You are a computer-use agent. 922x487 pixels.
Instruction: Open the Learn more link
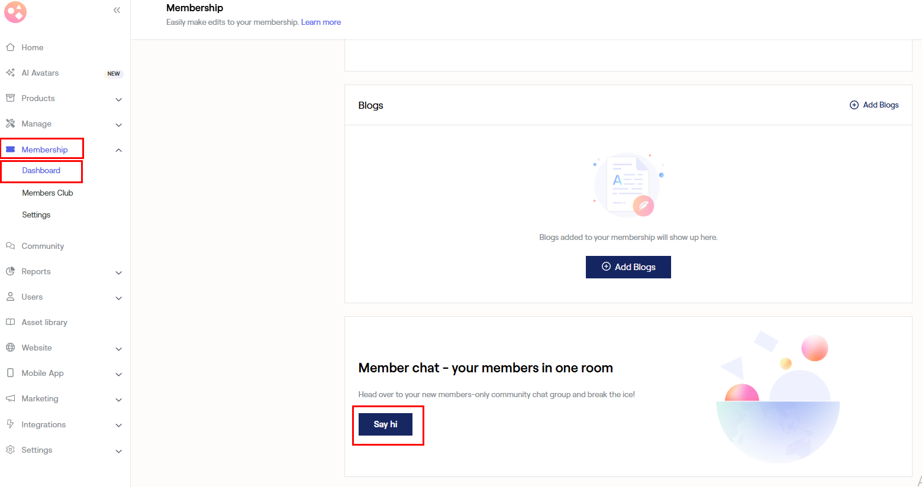[x=321, y=22]
